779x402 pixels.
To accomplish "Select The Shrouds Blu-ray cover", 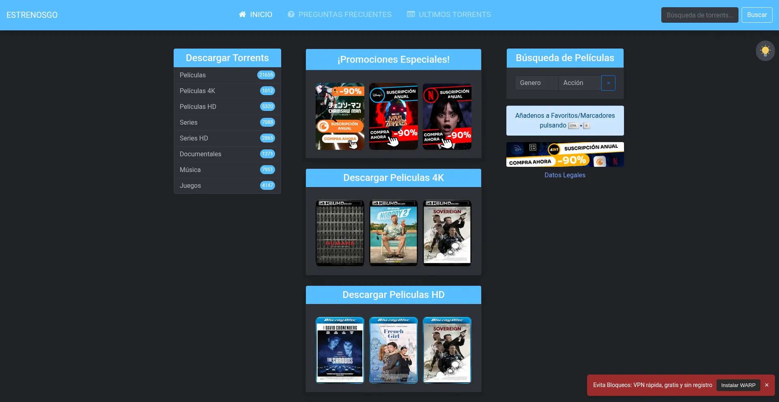I will click(340, 350).
